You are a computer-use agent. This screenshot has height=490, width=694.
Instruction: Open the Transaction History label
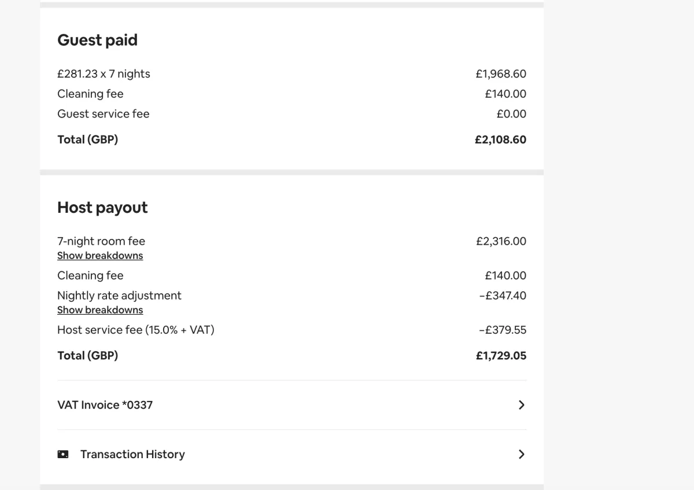pyautogui.click(x=132, y=454)
